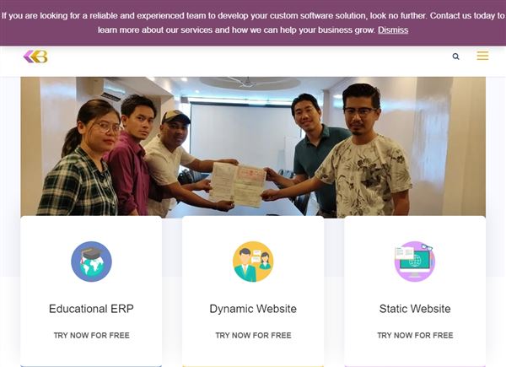The image size is (506, 367).
Task: Open the search magnifier icon
Action: [455, 57]
